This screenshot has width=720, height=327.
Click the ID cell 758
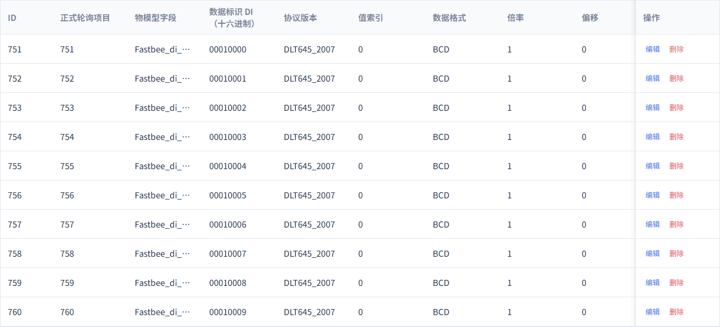tap(15, 254)
